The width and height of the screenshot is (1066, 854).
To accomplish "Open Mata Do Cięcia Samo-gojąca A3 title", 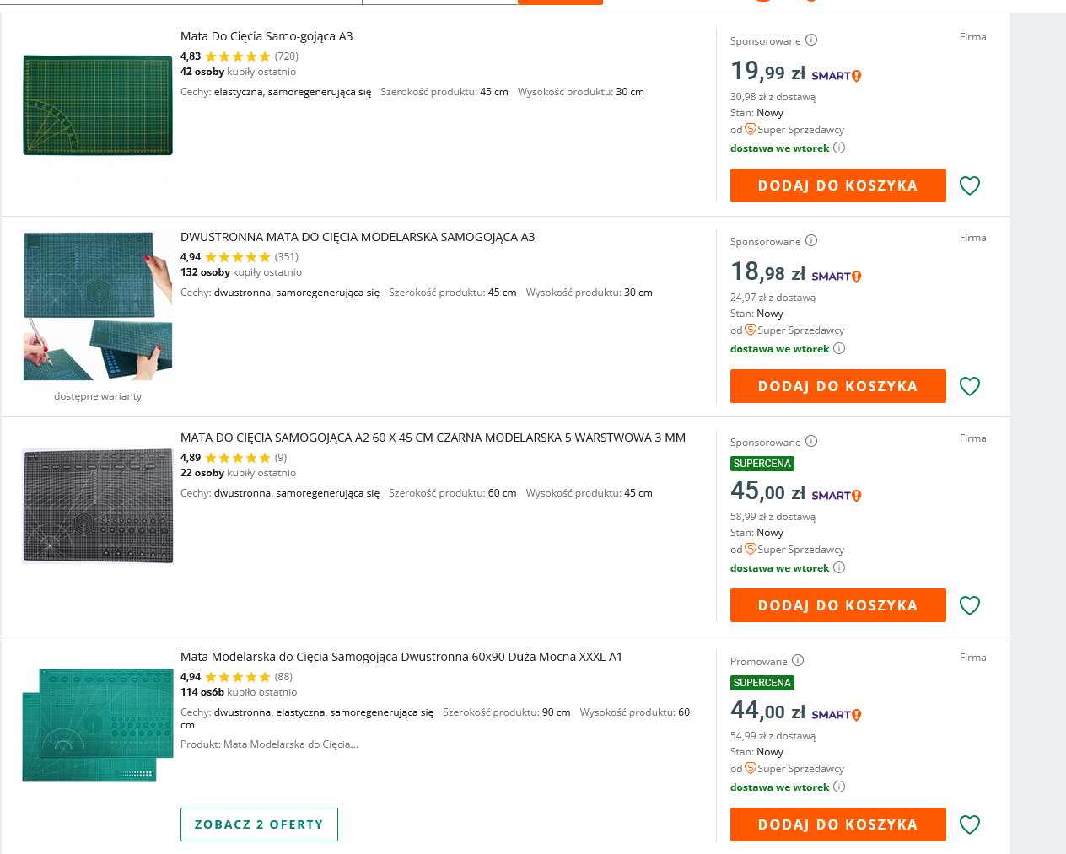I will pyautogui.click(x=266, y=36).
